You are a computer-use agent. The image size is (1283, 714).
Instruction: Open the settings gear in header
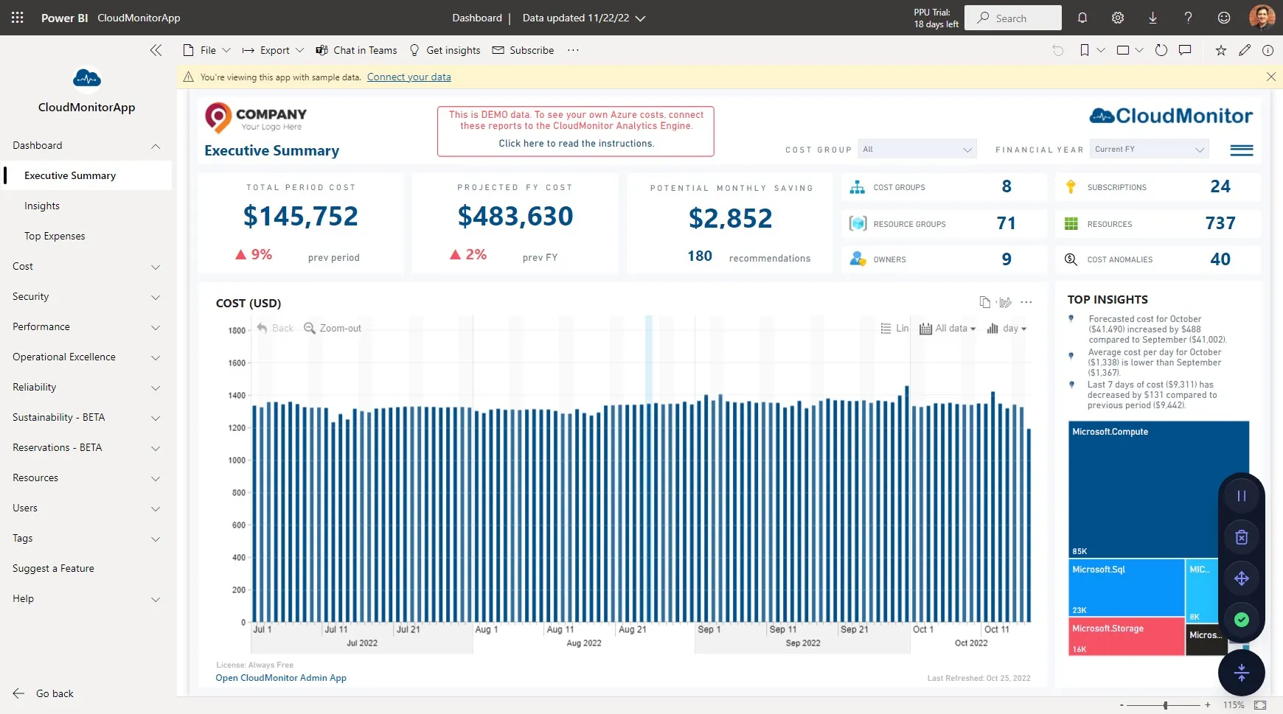point(1118,18)
